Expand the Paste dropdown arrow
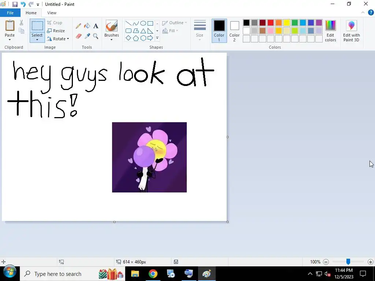The image size is (375, 281). [x=10, y=40]
